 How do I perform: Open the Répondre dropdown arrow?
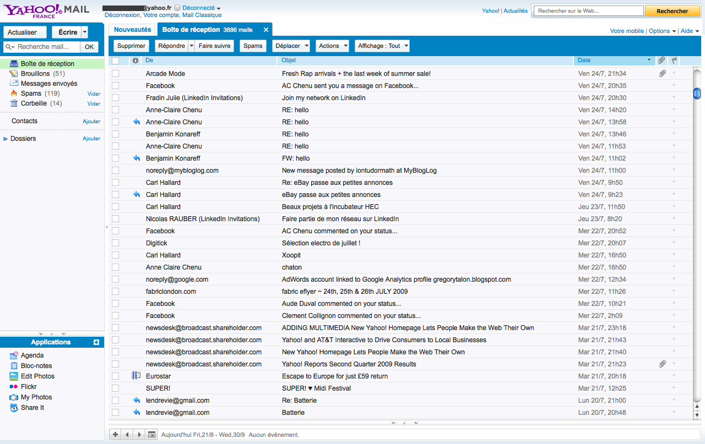[192, 46]
